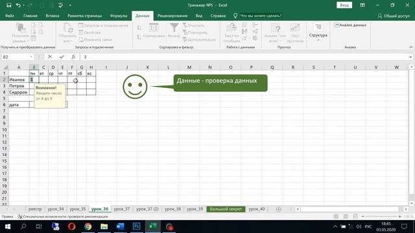This screenshot has width=415, height=233.
Task: Open the Справка tab
Action: tap(218, 16)
